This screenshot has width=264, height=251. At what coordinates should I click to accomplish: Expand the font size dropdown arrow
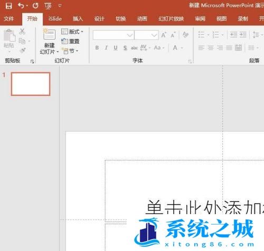154,35
